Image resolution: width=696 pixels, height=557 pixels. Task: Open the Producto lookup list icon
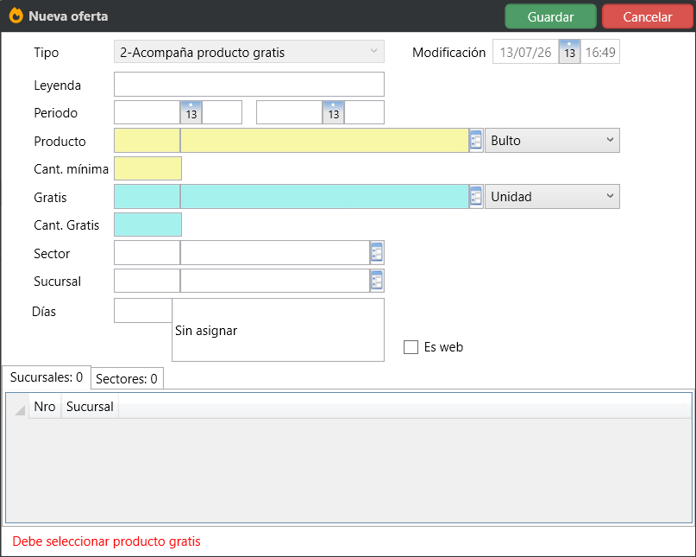(x=476, y=141)
